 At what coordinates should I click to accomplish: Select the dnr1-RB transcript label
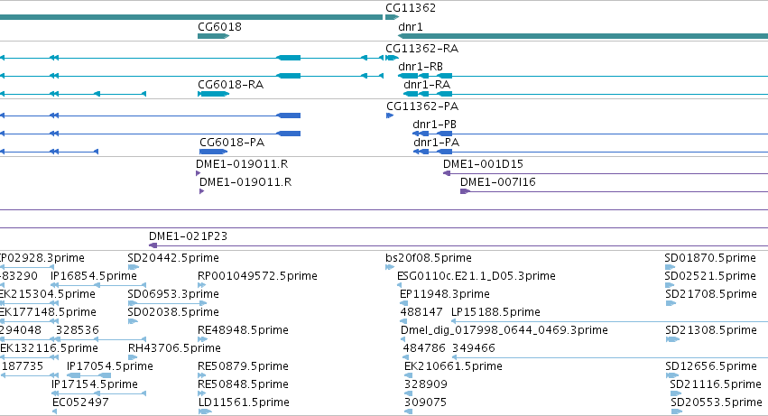pyautogui.click(x=421, y=66)
